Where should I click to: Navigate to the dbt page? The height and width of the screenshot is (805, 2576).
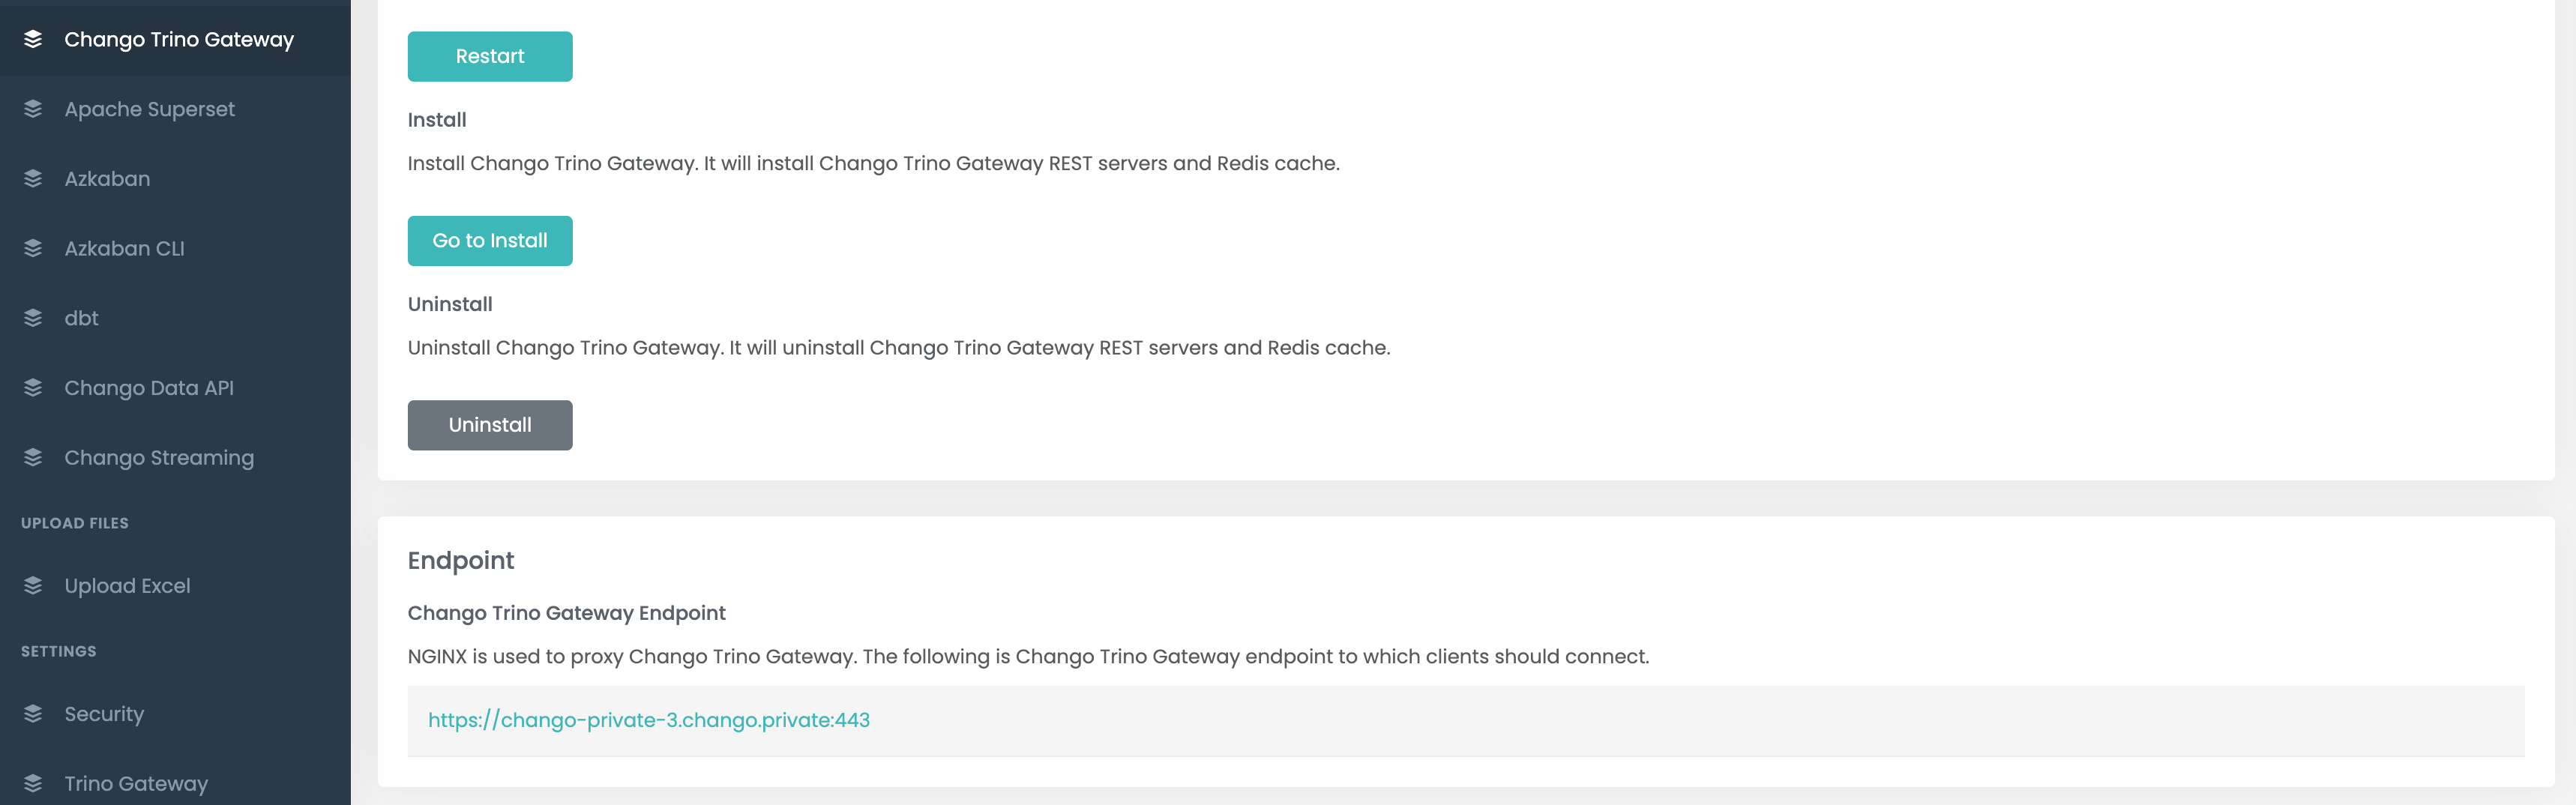point(80,317)
